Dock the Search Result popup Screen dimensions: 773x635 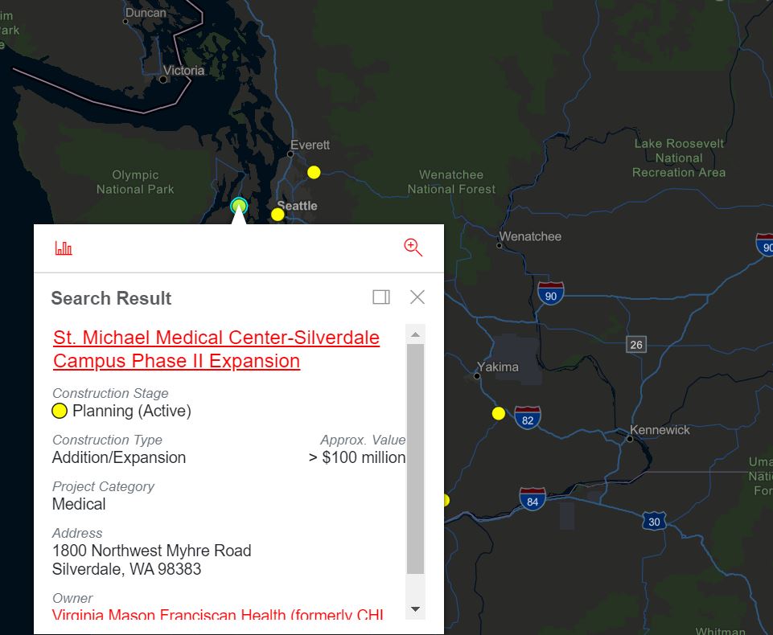click(x=381, y=297)
